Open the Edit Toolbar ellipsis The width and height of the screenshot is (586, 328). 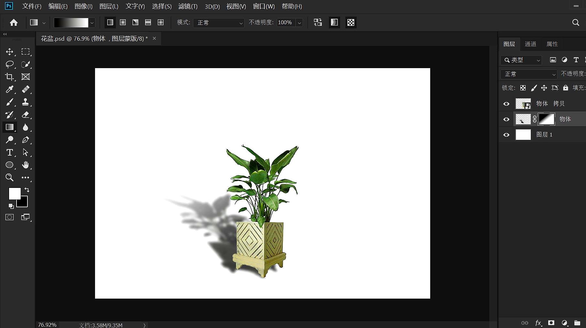pyautogui.click(x=26, y=178)
